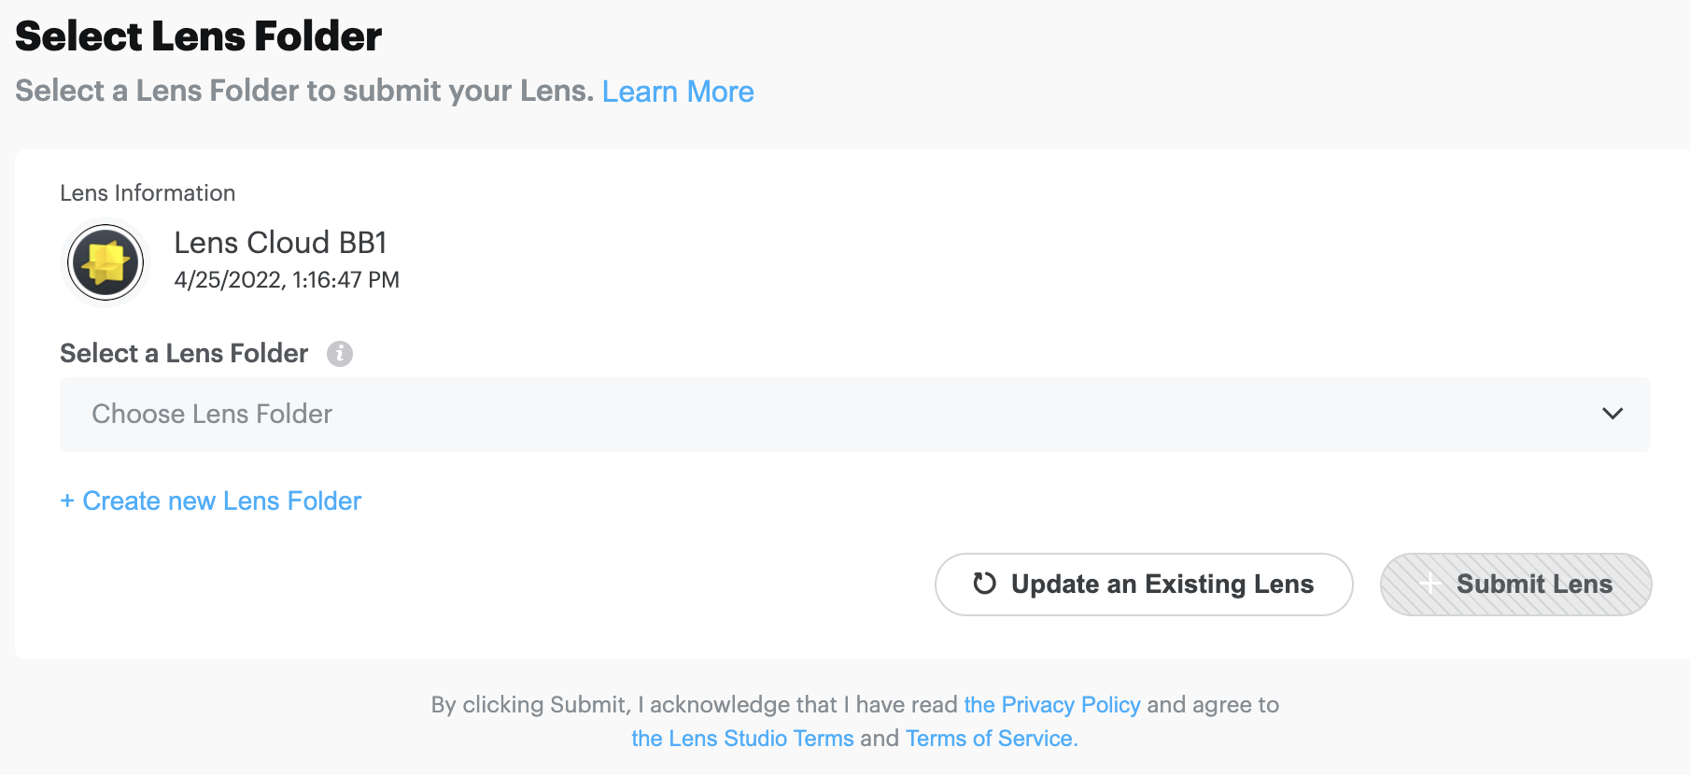Viewport: 1690px width, 775px height.
Task: Open the Terms of Service link
Action: click(x=991, y=739)
